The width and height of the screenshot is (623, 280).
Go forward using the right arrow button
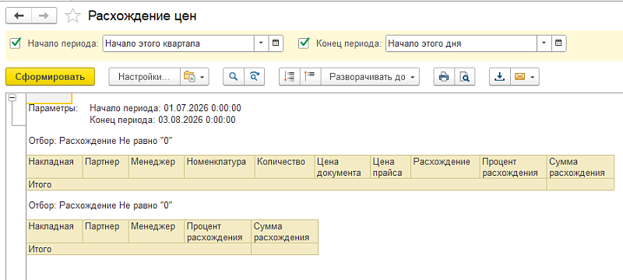(x=44, y=16)
